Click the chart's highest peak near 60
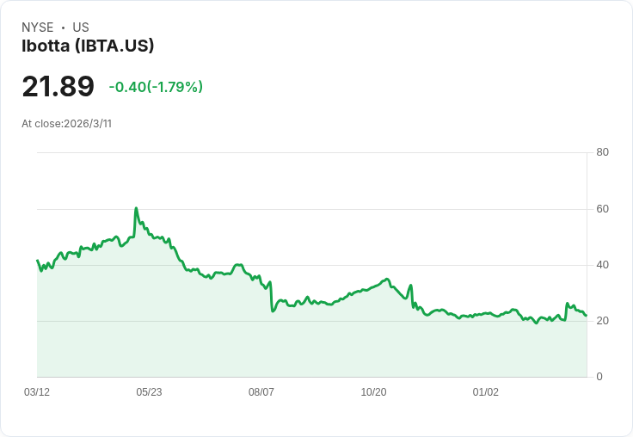Viewport: 633px width, 437px height. (136, 208)
